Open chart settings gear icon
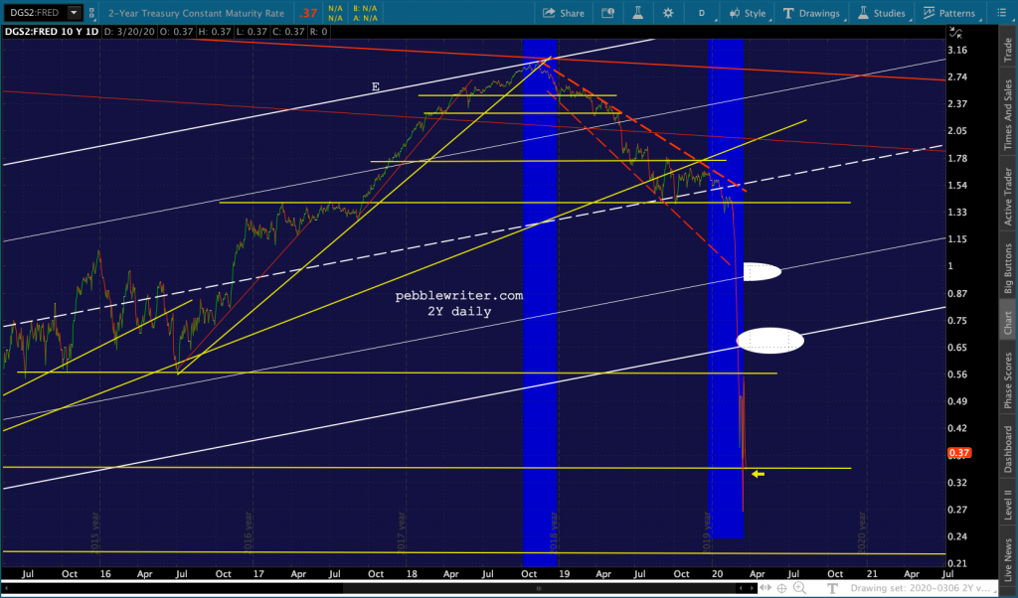The width and height of the screenshot is (1018, 598). pos(667,13)
